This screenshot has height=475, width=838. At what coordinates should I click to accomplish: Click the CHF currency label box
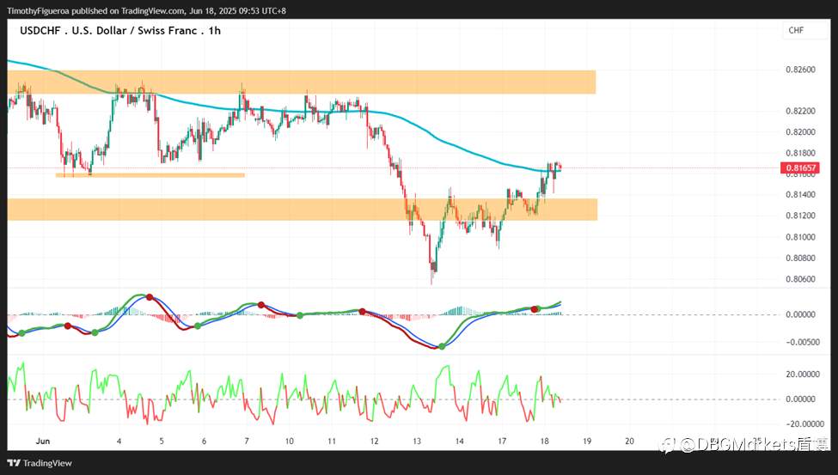pos(804,30)
